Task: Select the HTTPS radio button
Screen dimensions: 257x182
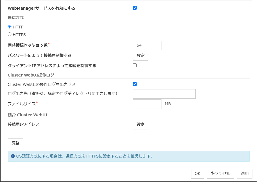Action: tap(9, 34)
